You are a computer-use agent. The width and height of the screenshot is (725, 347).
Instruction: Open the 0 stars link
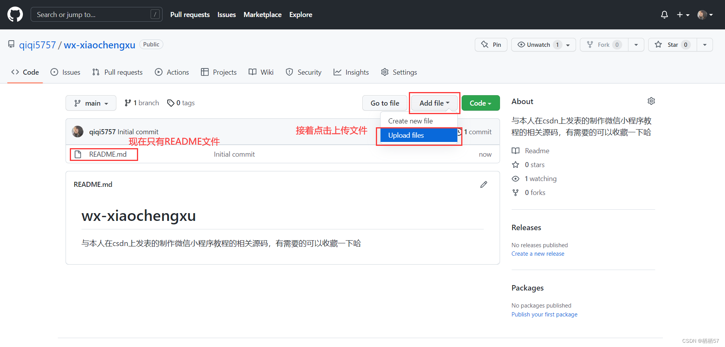(528, 165)
